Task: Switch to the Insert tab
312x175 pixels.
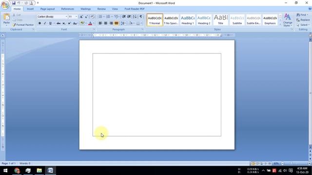Action: coord(30,9)
